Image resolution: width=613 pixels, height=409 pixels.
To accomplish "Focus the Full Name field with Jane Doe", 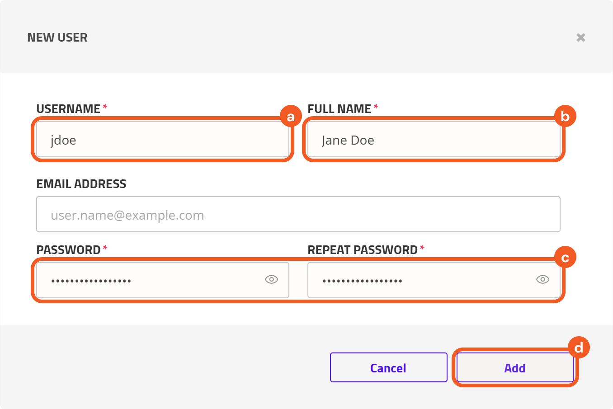I will (x=434, y=140).
